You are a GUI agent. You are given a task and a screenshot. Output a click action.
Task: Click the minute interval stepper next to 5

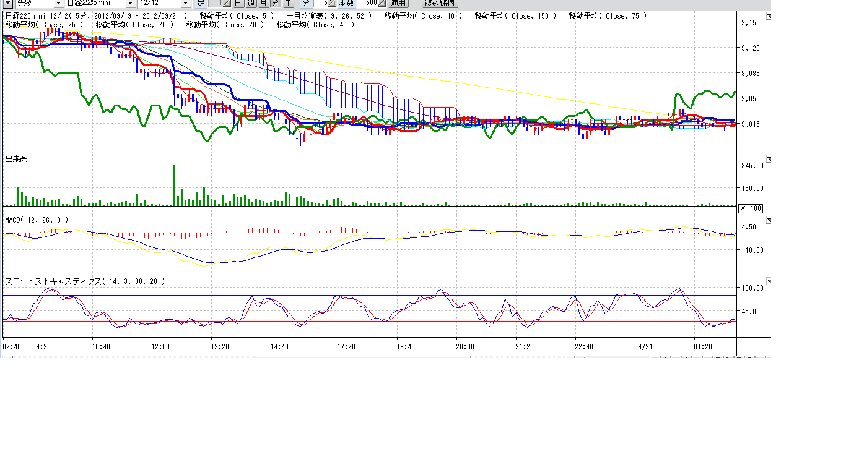332,3
